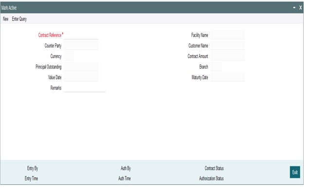Click the Facility Name field
The width and height of the screenshot is (309, 190).
[x=228, y=35]
